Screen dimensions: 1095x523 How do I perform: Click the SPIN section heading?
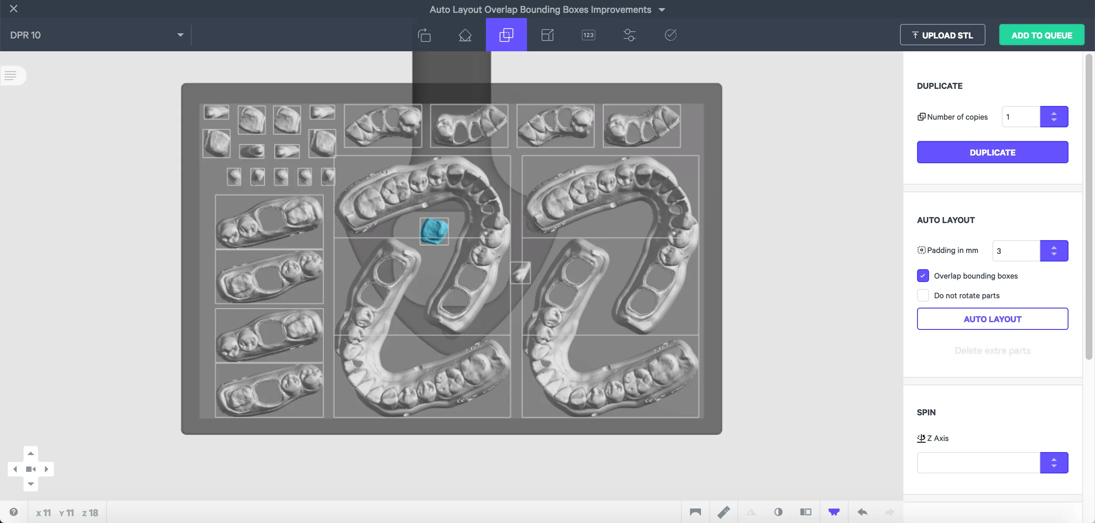(x=926, y=412)
